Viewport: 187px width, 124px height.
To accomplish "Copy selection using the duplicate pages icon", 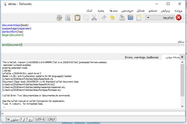I will [x=86, y=18].
